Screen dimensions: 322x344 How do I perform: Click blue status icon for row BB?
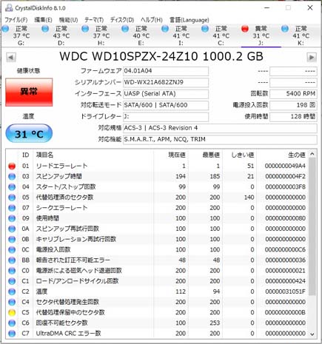(12, 260)
